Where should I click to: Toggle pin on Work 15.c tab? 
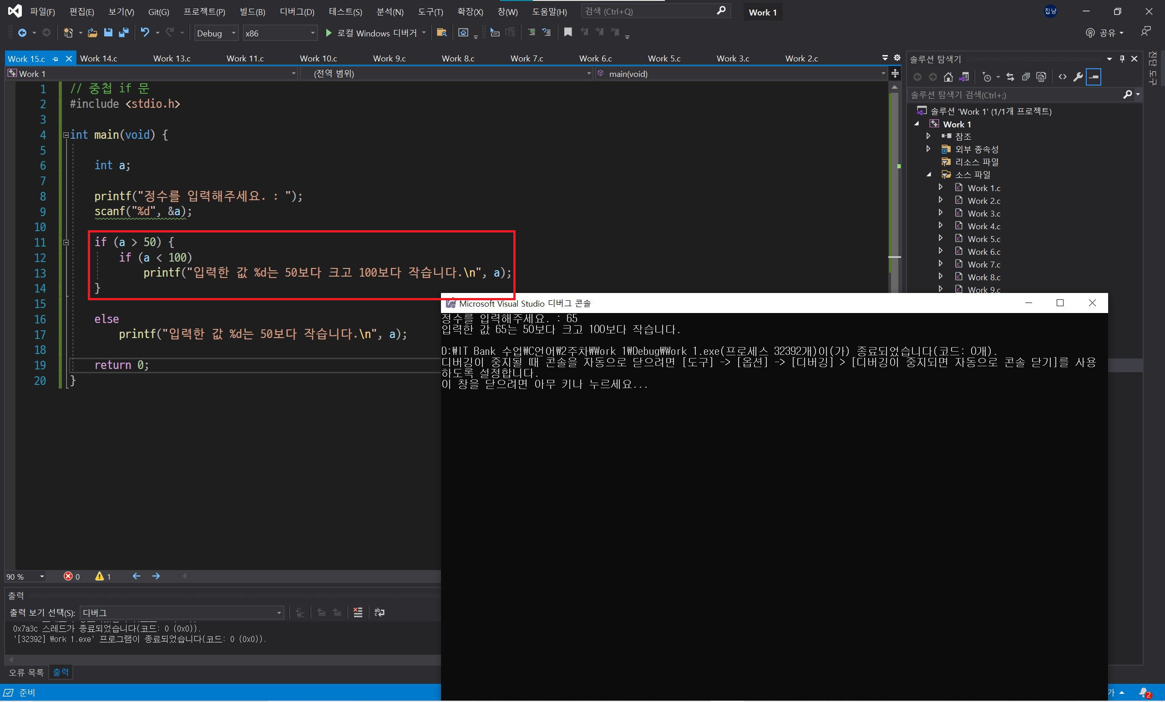click(x=56, y=59)
